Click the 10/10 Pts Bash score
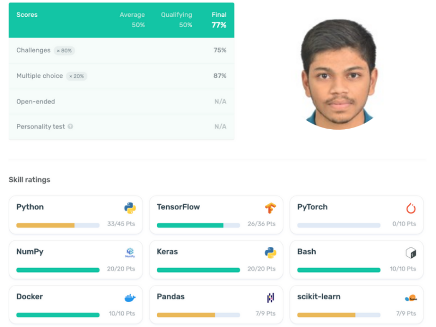The width and height of the screenshot is (436, 327). 403,269
